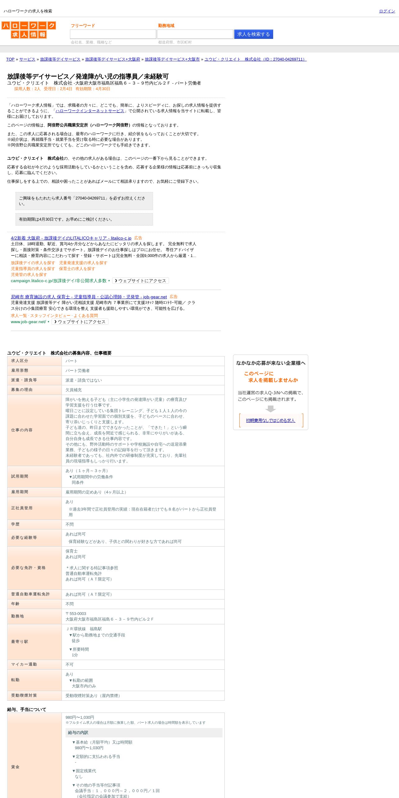Click 保育士の求人を探す ad sitelink
Screen dimensions: 399x798
tap(77, 269)
